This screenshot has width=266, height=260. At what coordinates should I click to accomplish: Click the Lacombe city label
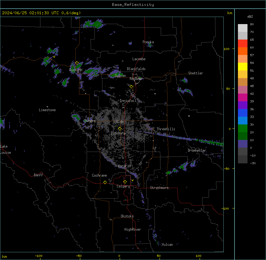coord(139,59)
